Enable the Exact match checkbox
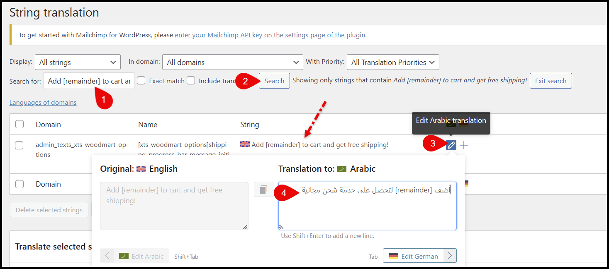Viewport: 609px width, 269px height. point(141,81)
